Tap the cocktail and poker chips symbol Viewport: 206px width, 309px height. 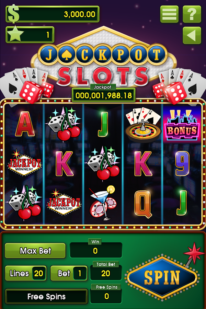[103, 203]
